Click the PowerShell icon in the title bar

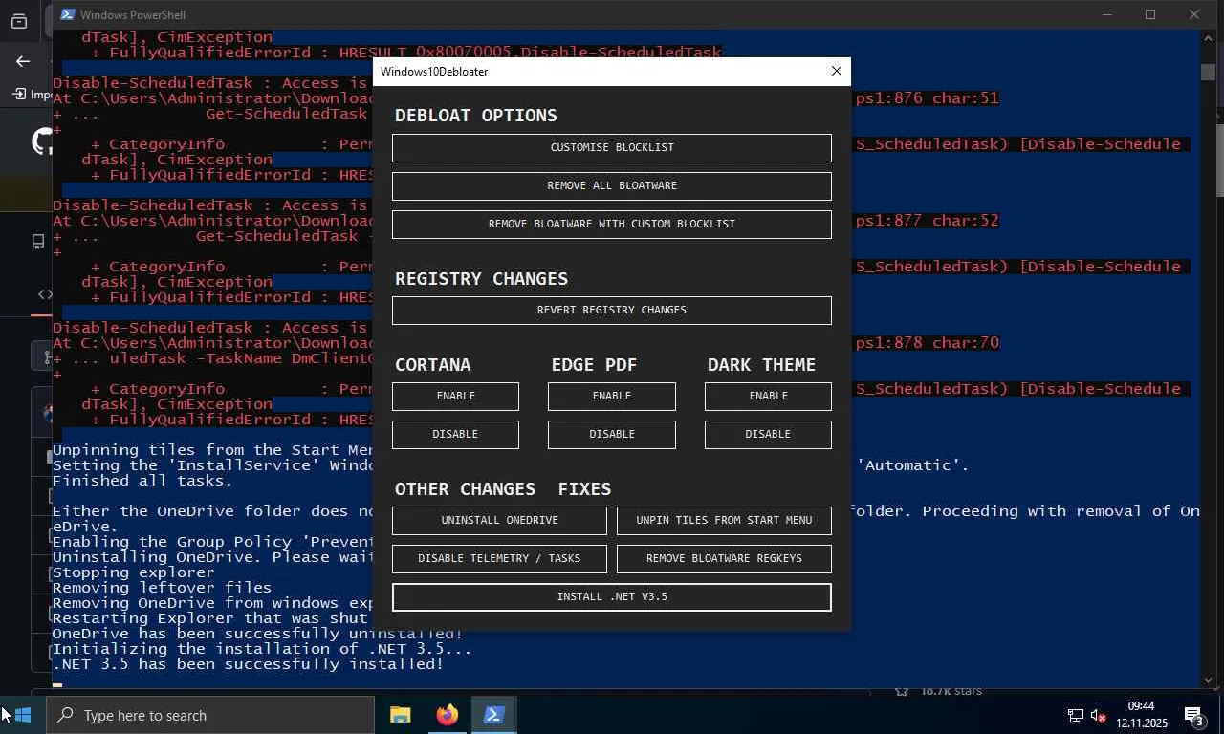tap(67, 14)
